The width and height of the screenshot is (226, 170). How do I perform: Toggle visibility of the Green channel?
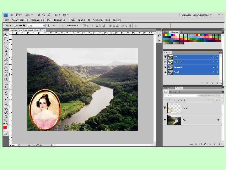(x=165, y=67)
